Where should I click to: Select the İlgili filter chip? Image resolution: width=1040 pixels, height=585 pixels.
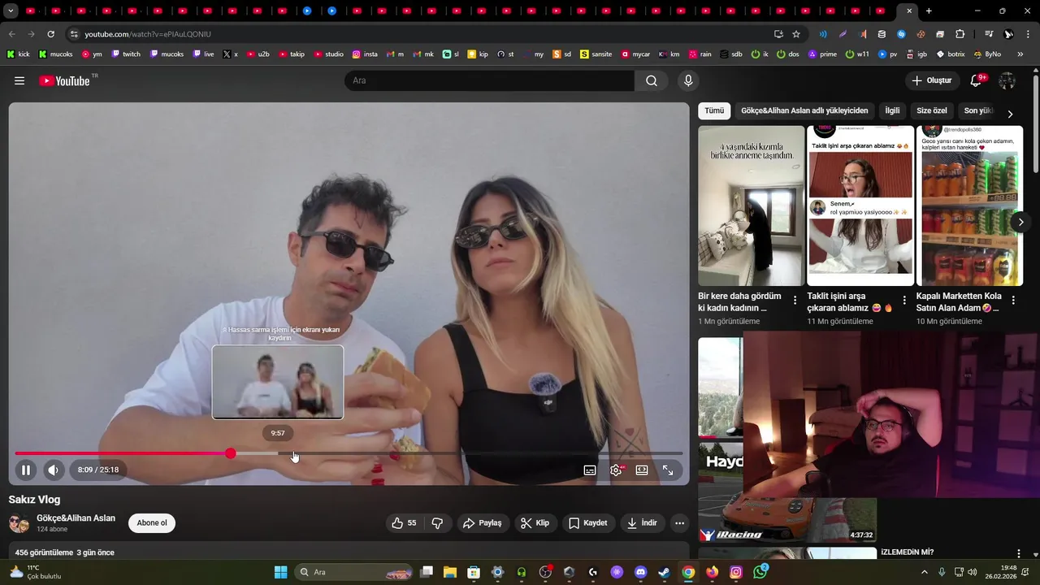pos(892,110)
